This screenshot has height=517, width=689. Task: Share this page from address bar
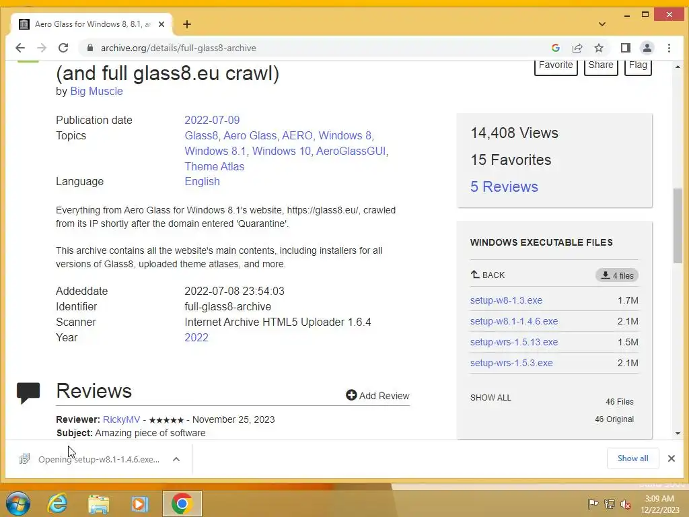tap(577, 48)
